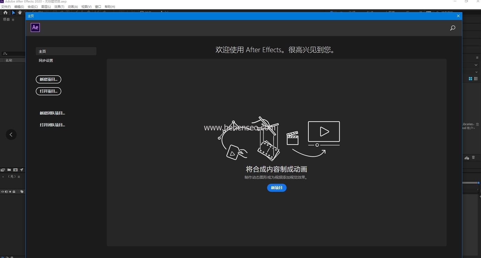Image resolution: width=481 pixels, height=258 pixels.
Task: Click the 名称 column header
Action: tap(9, 60)
